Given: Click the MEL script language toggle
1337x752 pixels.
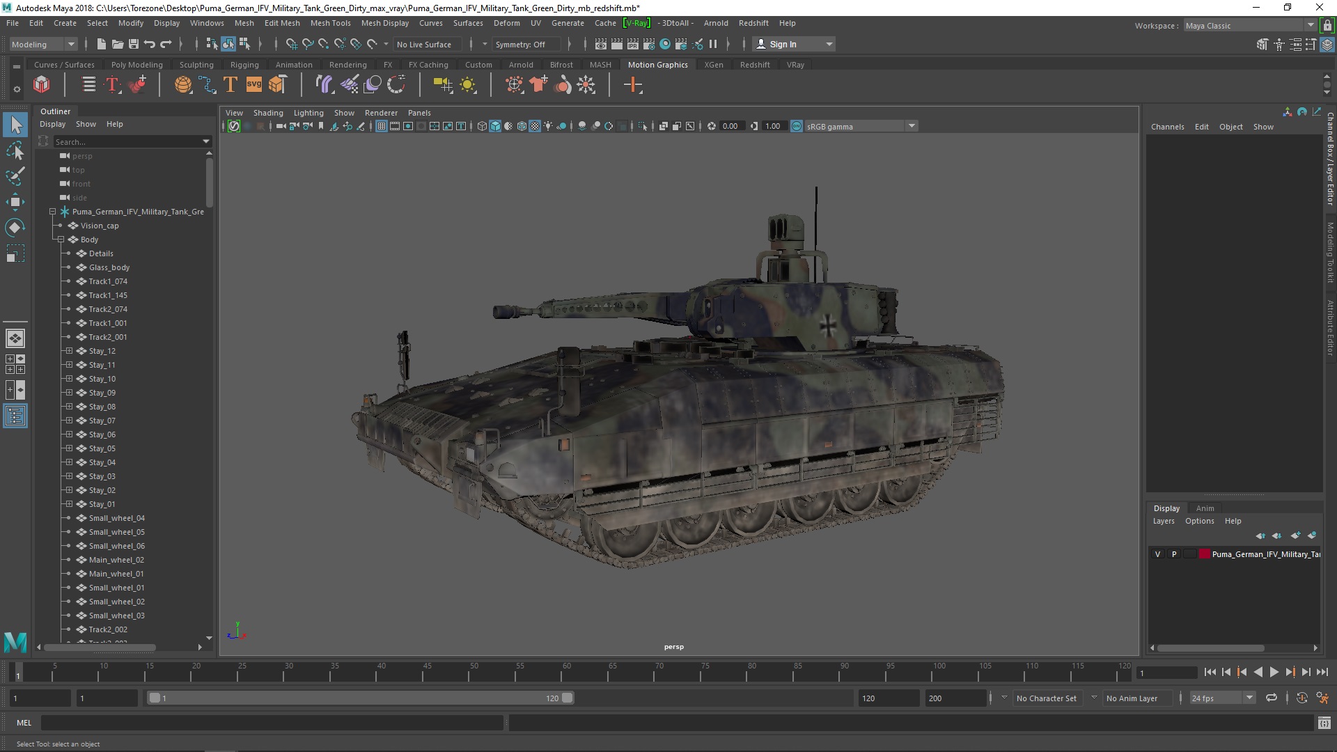Looking at the screenshot, I should click(24, 723).
